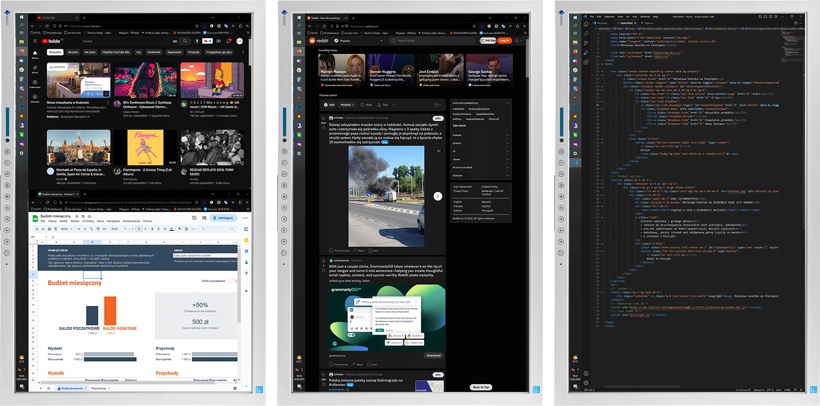Screen dimensions: 820x406
Task: Open the borders tool in Sheets toolbar
Action: click(186, 229)
